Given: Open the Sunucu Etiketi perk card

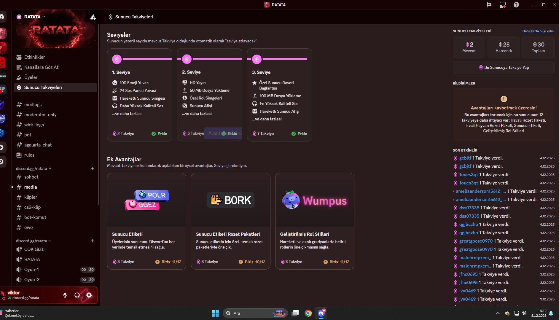Looking at the screenshot, I should [x=146, y=221].
